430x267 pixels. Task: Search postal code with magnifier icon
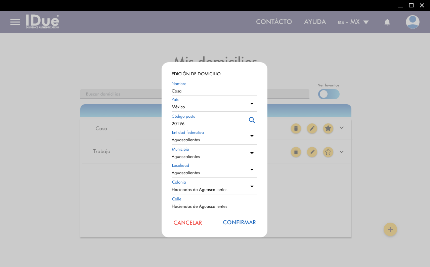[x=252, y=120]
